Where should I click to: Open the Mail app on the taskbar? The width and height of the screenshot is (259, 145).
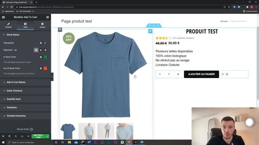click(x=76, y=142)
